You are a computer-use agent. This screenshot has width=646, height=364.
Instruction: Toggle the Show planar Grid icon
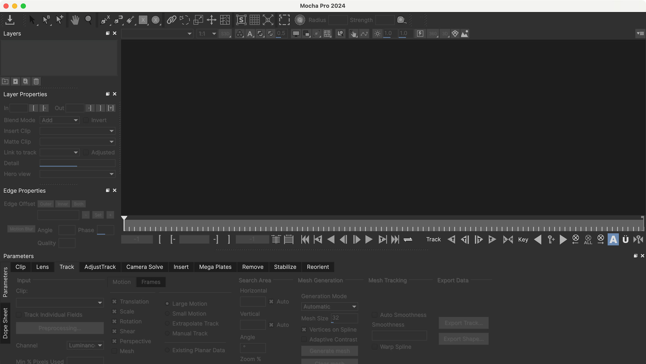(x=255, y=20)
